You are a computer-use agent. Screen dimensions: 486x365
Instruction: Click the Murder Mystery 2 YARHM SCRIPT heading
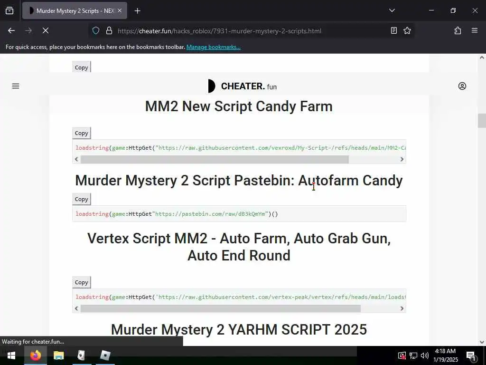[239, 330]
